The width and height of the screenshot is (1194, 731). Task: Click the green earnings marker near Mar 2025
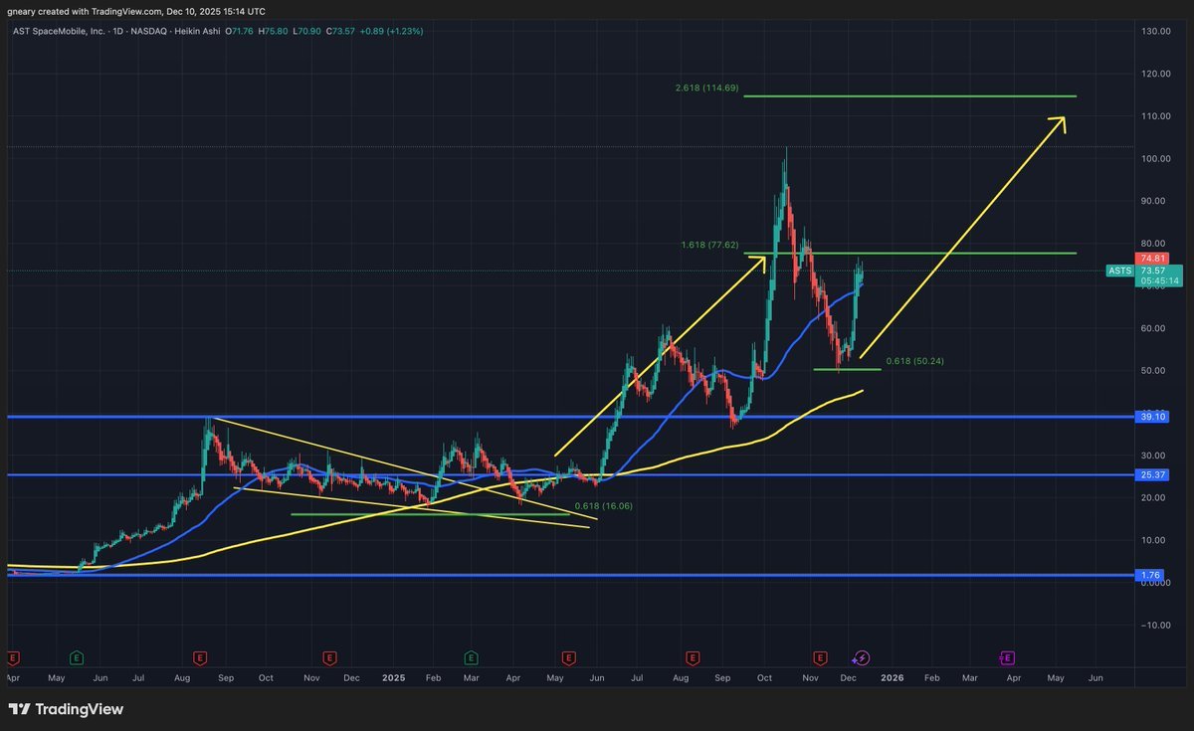pos(470,657)
